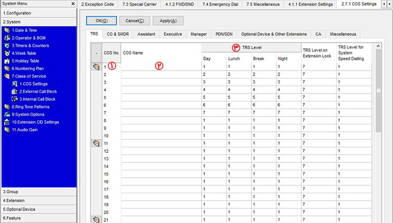Click the Numbering Plan icon

coord(7,68)
